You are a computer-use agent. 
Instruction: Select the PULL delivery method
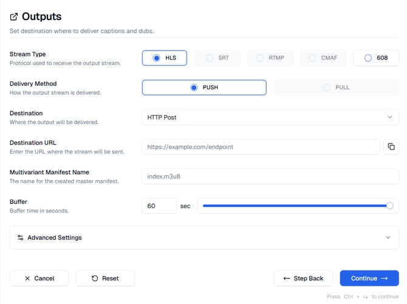(336, 88)
